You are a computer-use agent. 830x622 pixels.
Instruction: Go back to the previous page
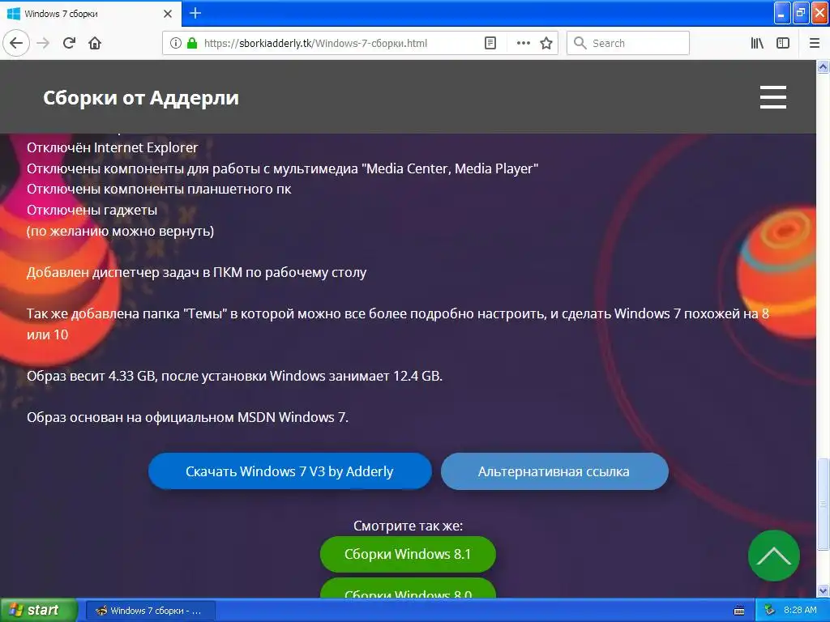(x=16, y=43)
